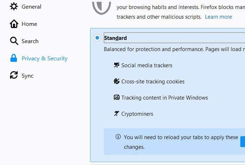Click the General gear icon
Screen dimensions: 245x165
(14, 6)
